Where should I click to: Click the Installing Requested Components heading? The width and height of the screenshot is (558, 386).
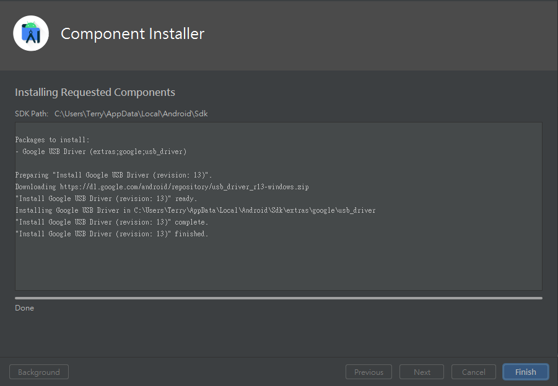(95, 92)
